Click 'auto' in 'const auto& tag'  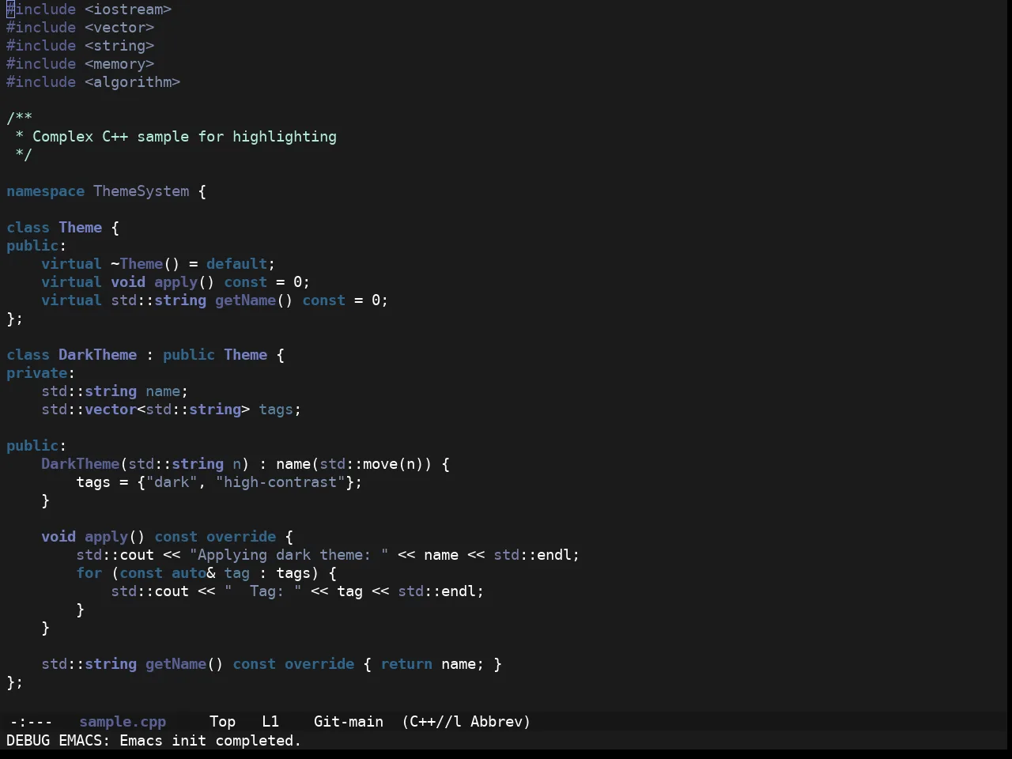189,573
